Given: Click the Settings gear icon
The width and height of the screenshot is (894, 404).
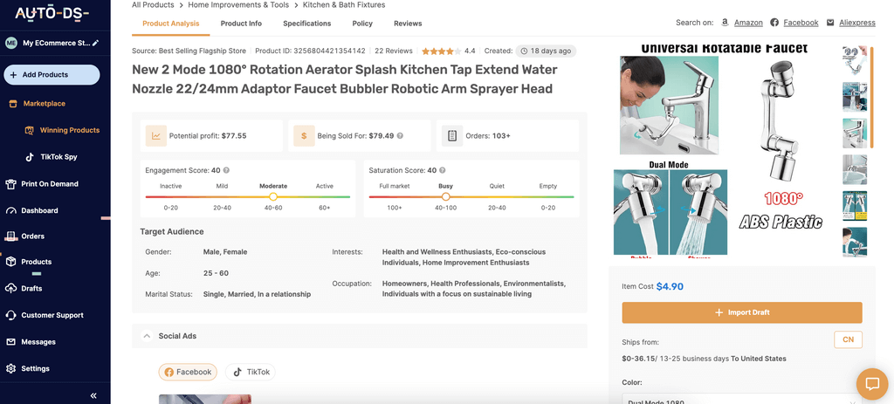Looking at the screenshot, I should click(x=10, y=369).
